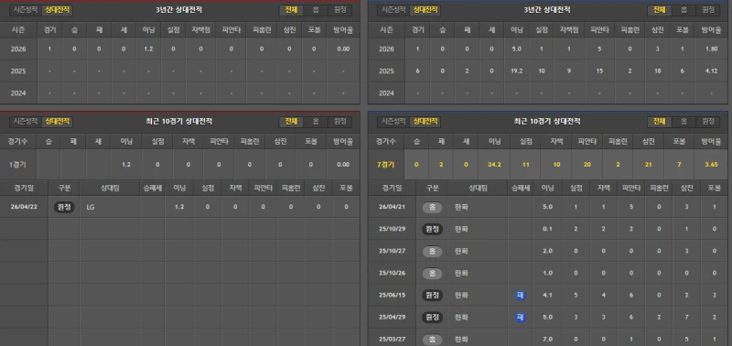
Task: Select date cell 25/10/27
Action: [x=392, y=251]
